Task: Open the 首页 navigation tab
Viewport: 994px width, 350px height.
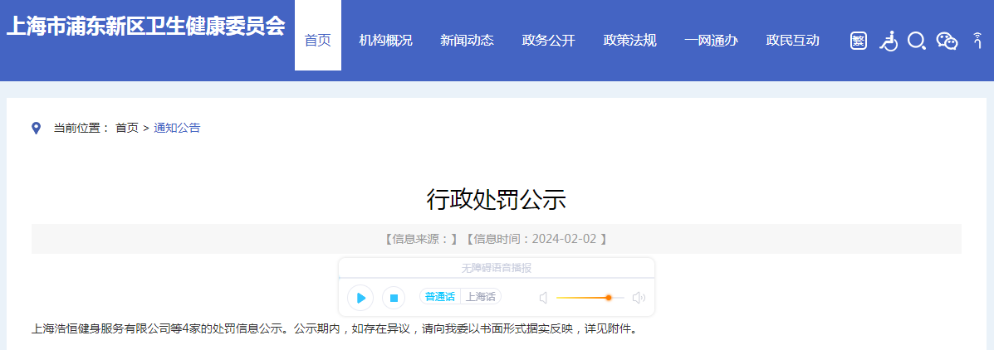Action: click(x=318, y=41)
